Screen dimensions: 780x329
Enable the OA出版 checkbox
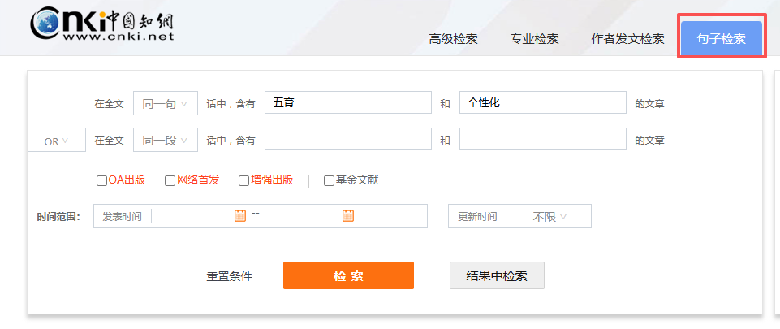click(x=101, y=180)
